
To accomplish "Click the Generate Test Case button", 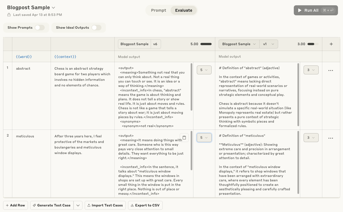I will coord(52,205).
